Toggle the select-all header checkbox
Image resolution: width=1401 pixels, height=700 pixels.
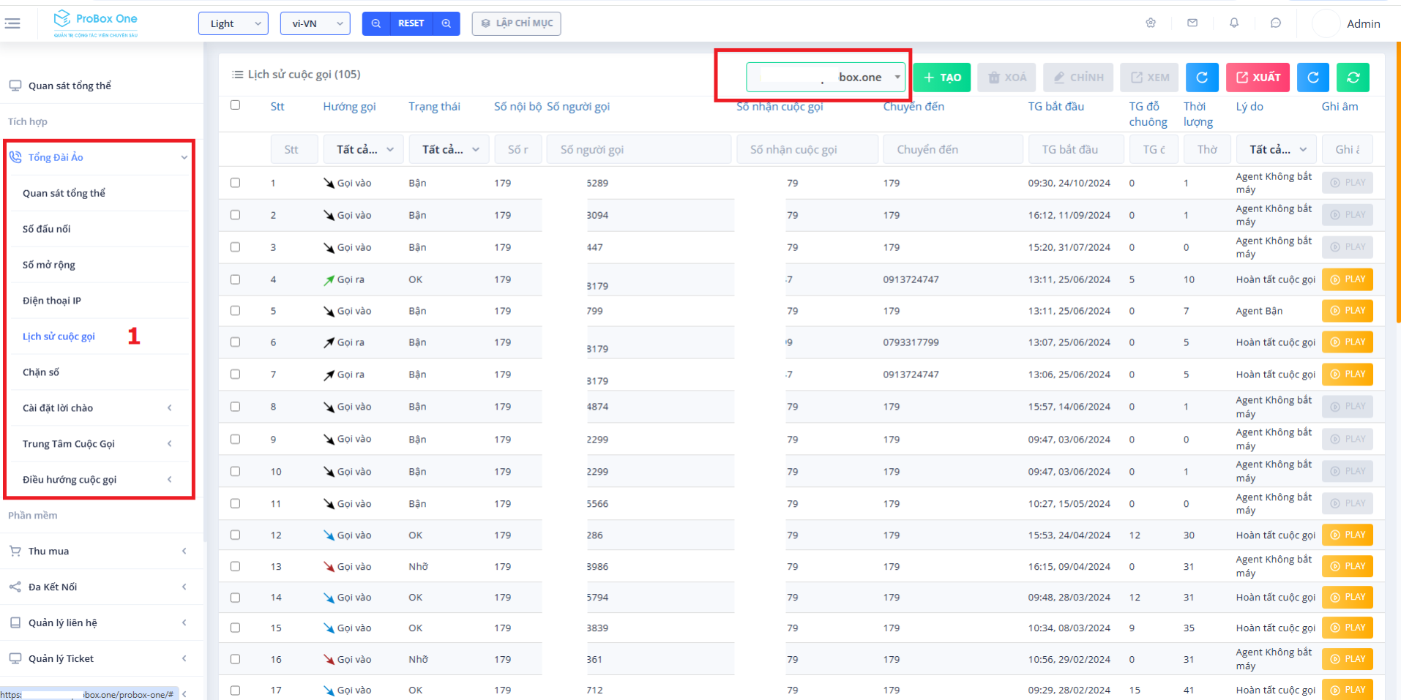[235, 105]
